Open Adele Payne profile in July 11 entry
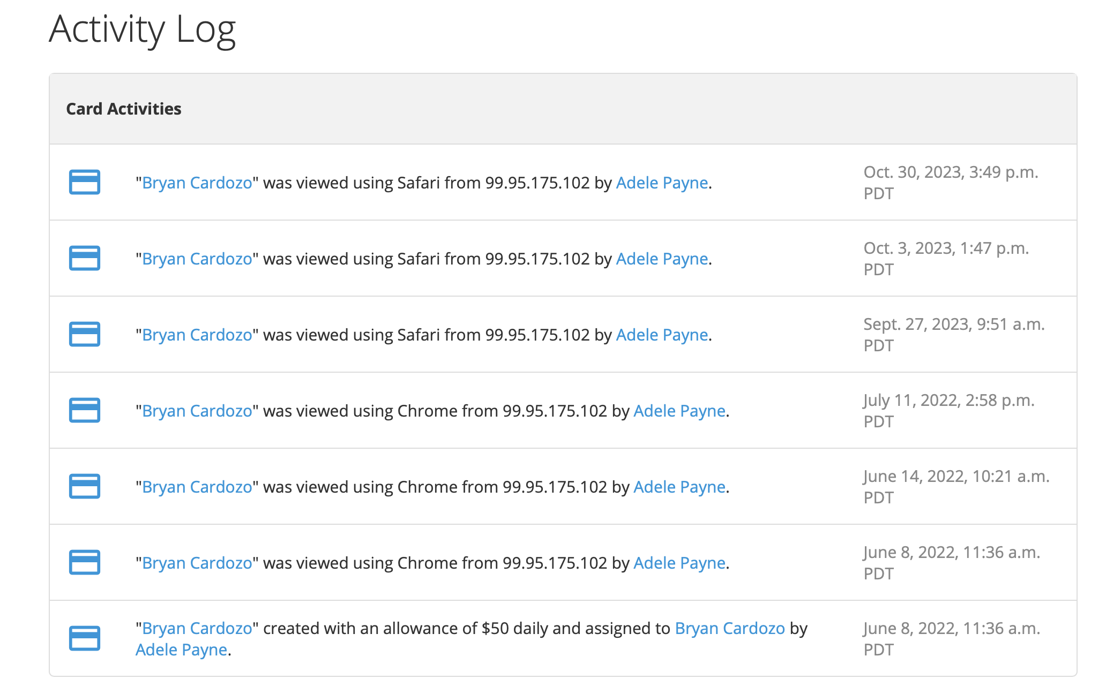The image size is (1106, 694). pos(679,411)
